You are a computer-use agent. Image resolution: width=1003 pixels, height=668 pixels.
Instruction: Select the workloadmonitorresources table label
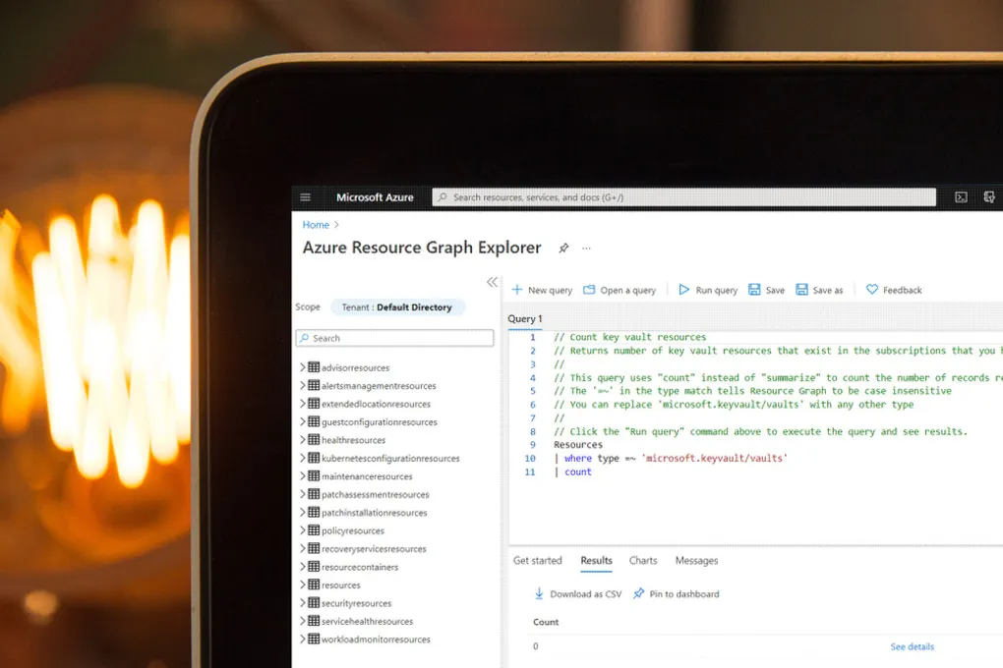[x=376, y=640]
